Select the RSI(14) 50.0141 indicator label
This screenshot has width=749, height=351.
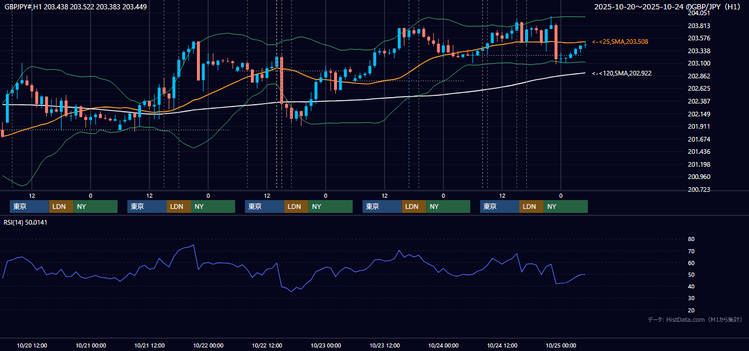pyautogui.click(x=24, y=222)
